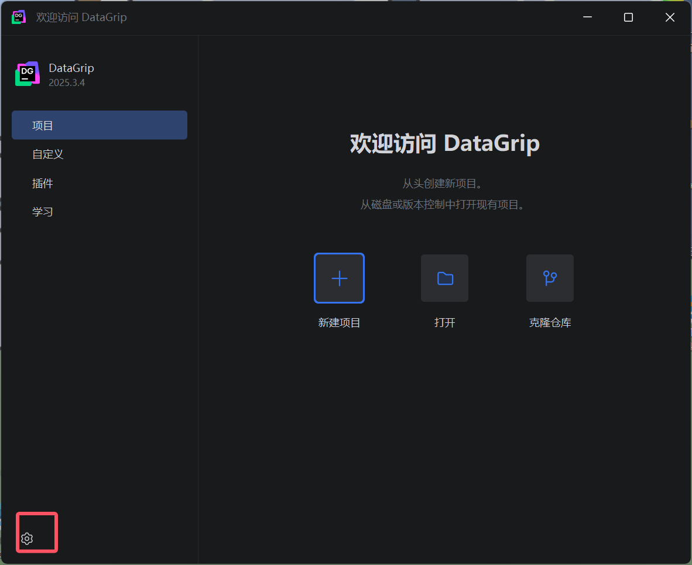Click the text 从头创建新项目。
Viewport: 692px width, 565px height.
tap(443, 184)
